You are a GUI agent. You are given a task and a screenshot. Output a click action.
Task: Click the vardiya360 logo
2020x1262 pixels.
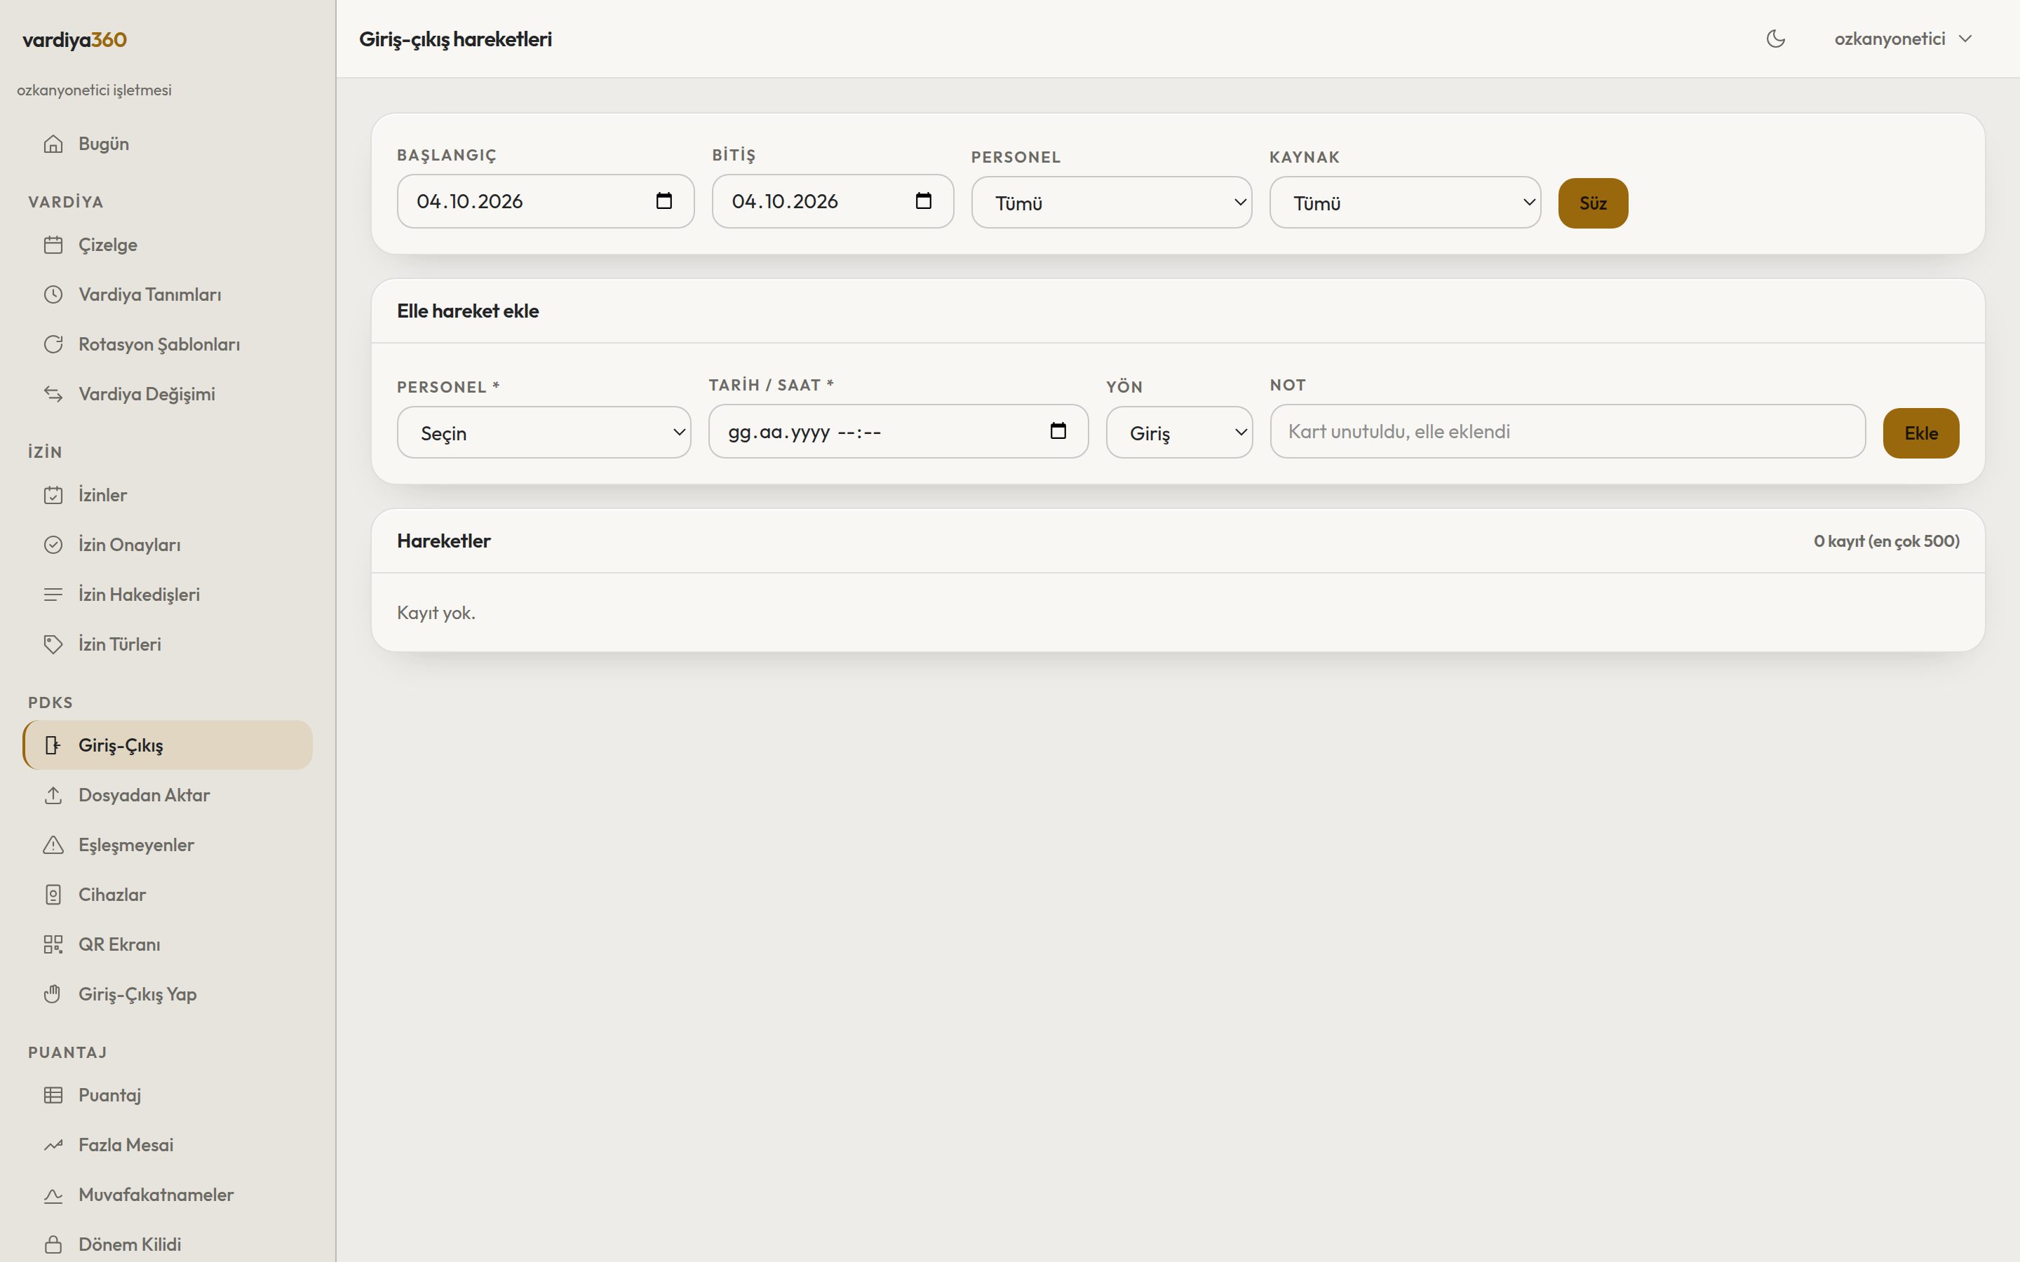pos(74,39)
